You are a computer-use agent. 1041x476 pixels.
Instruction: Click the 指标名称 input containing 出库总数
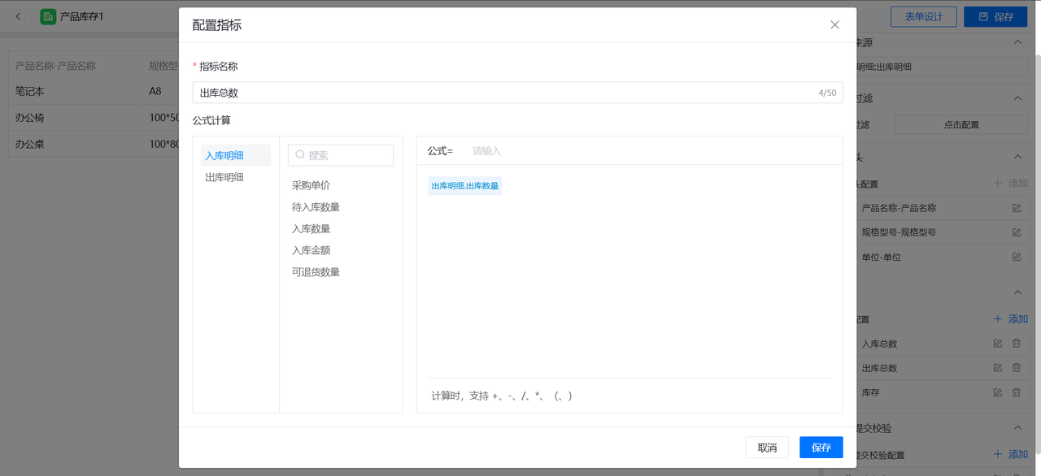[504, 93]
